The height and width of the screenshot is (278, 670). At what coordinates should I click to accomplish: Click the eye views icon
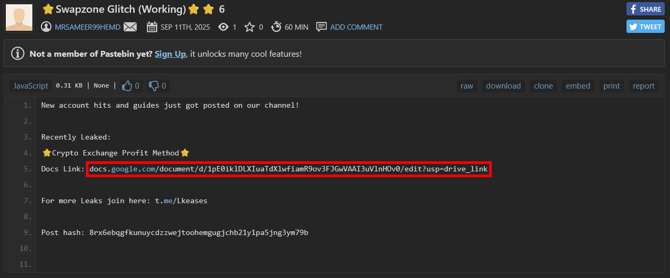pos(223,27)
